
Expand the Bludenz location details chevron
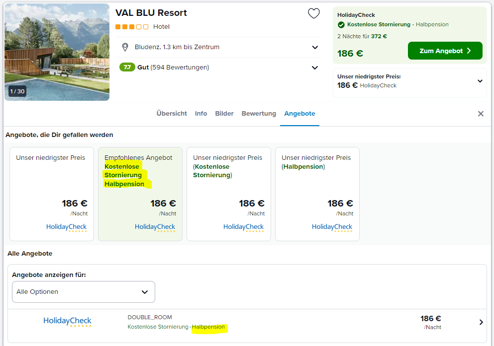coord(315,47)
